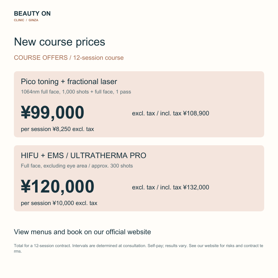Click the incl. tax ¥108,900 text
Image resolution: width=278 pixels, height=278 pixels.
pyautogui.click(x=185, y=113)
